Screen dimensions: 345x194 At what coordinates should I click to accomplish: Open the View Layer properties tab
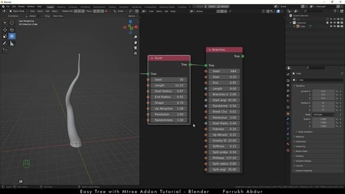coord(288,91)
